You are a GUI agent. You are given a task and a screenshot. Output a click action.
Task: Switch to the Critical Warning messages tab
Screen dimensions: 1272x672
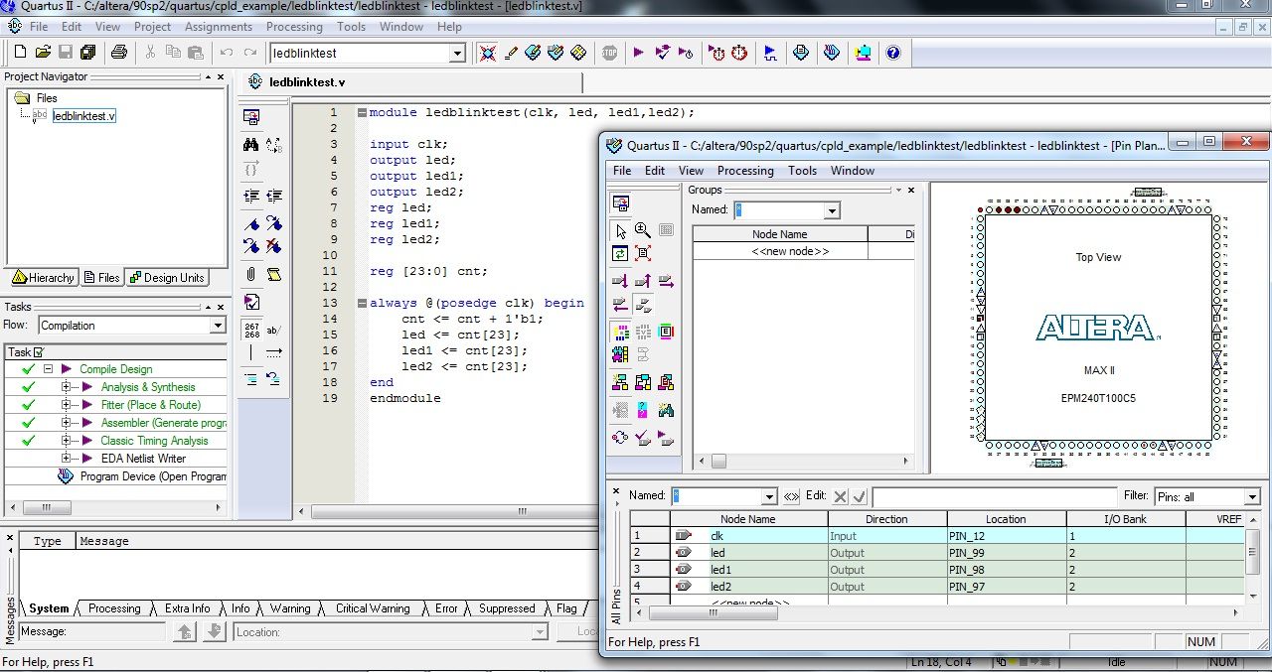(373, 608)
